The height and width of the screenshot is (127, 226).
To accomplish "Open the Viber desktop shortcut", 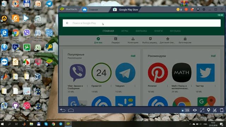I will [27, 34].
